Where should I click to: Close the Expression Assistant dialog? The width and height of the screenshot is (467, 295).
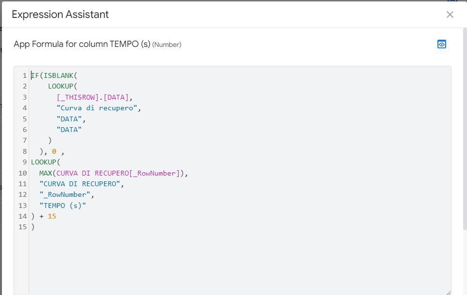[450, 15]
